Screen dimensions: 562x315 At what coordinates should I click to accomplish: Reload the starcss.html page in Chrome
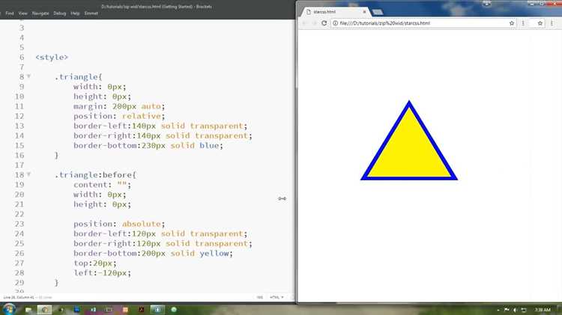pos(324,23)
